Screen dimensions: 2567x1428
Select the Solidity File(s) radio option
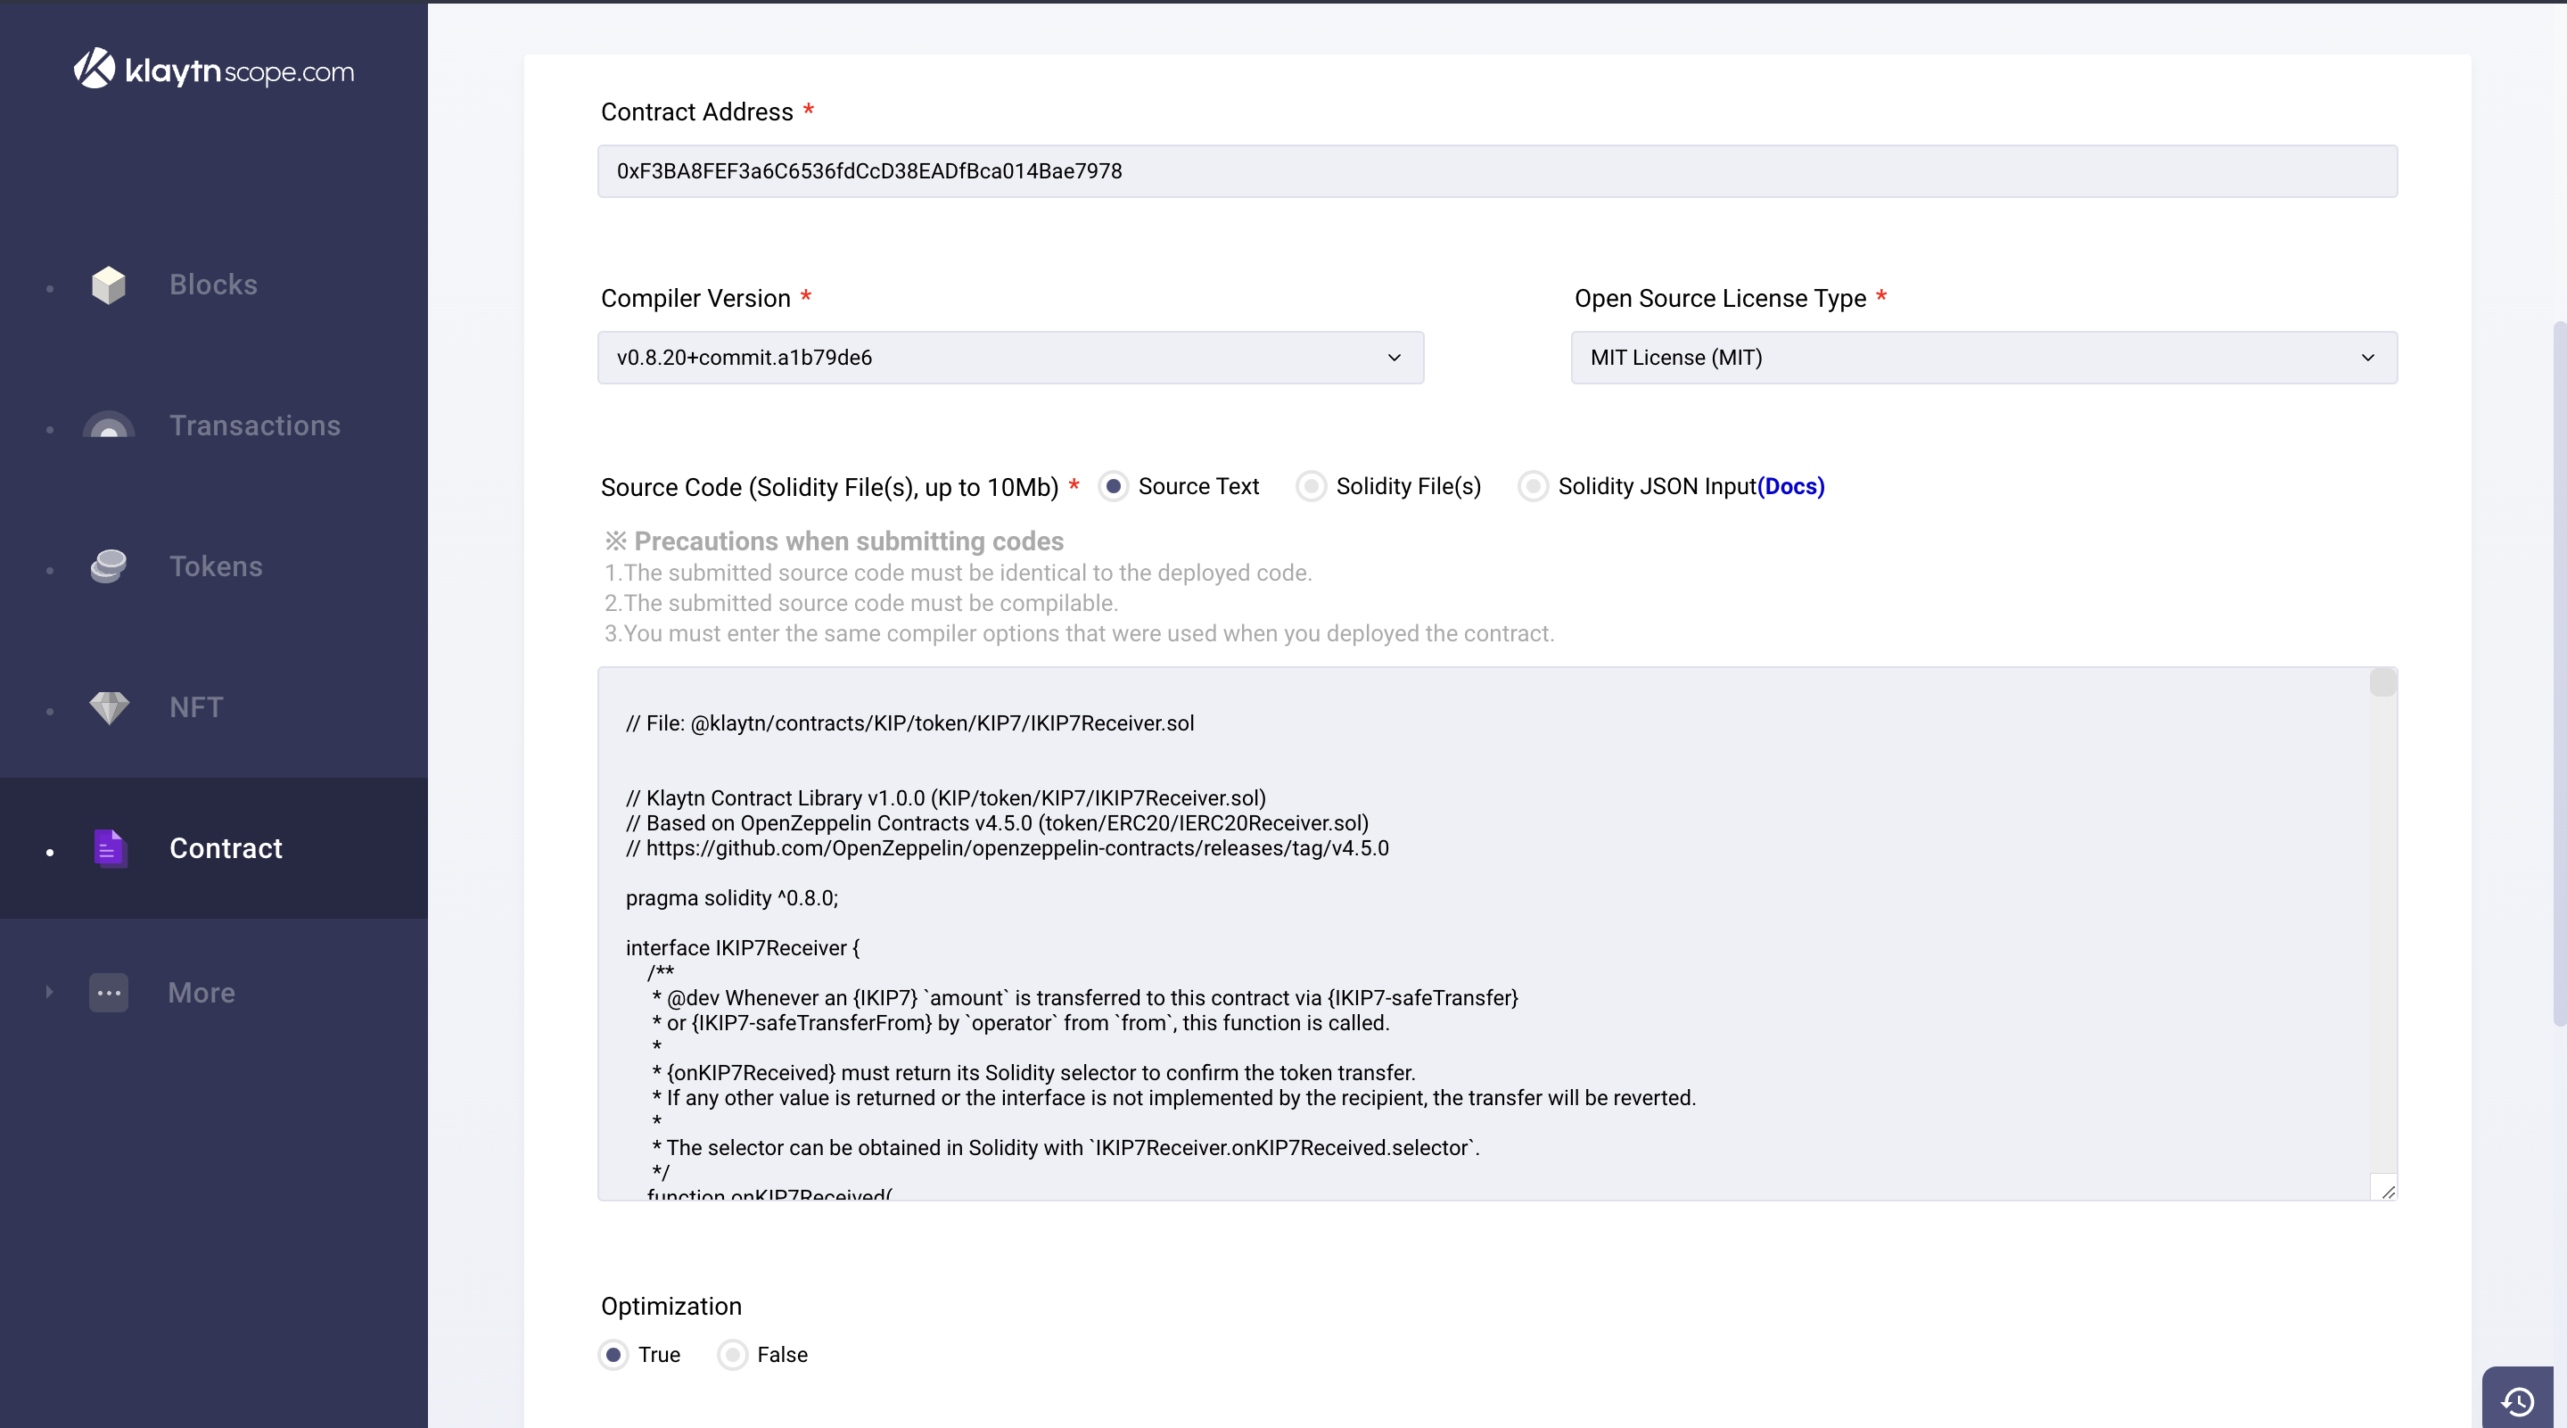pyautogui.click(x=1311, y=486)
